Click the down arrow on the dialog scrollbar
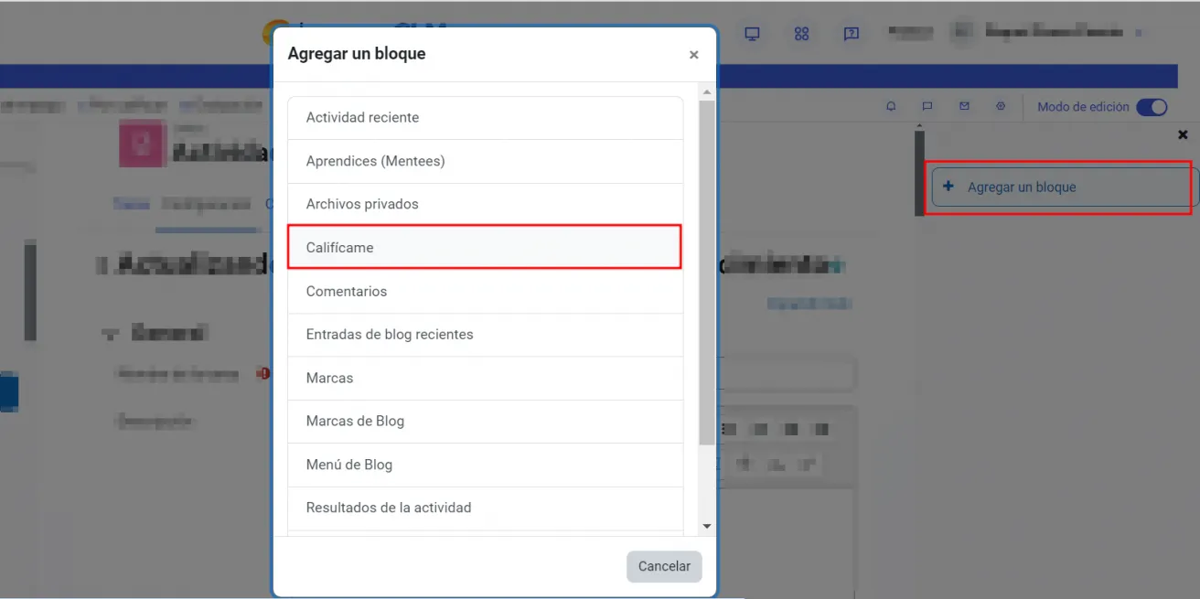Viewport: 1200px width, 599px height. pos(707,526)
